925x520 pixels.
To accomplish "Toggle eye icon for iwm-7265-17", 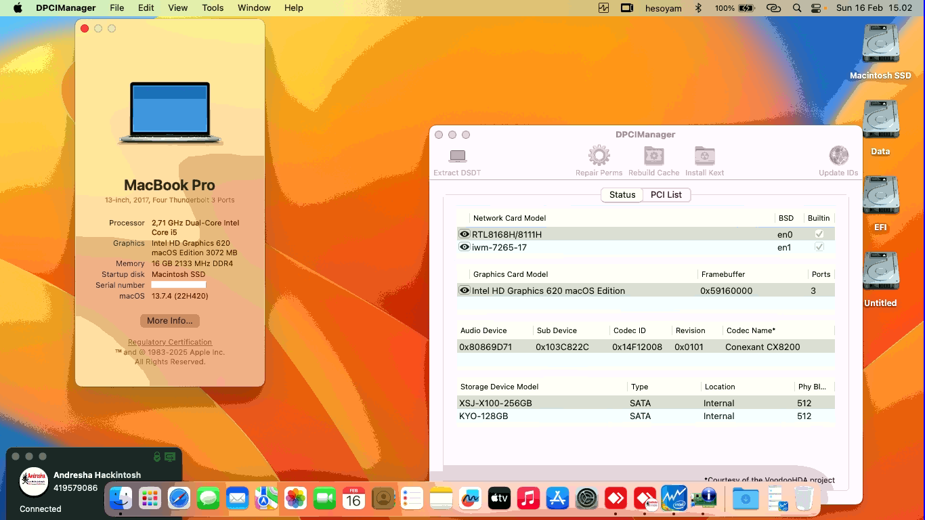I will 465,247.
